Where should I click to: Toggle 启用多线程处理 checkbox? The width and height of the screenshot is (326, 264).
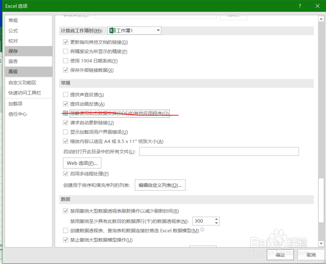coord(66,174)
